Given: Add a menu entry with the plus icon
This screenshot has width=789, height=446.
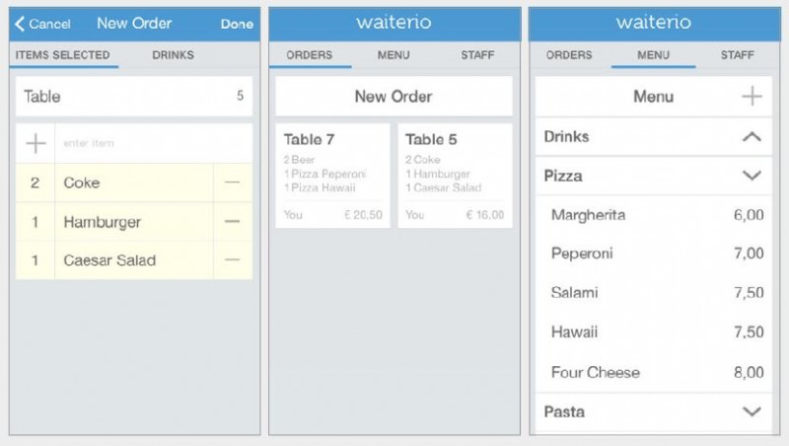Looking at the screenshot, I should coord(752,97).
